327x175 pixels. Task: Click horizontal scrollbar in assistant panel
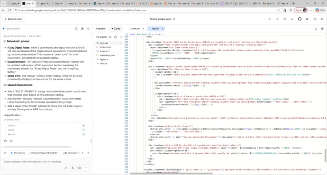tap(37, 147)
